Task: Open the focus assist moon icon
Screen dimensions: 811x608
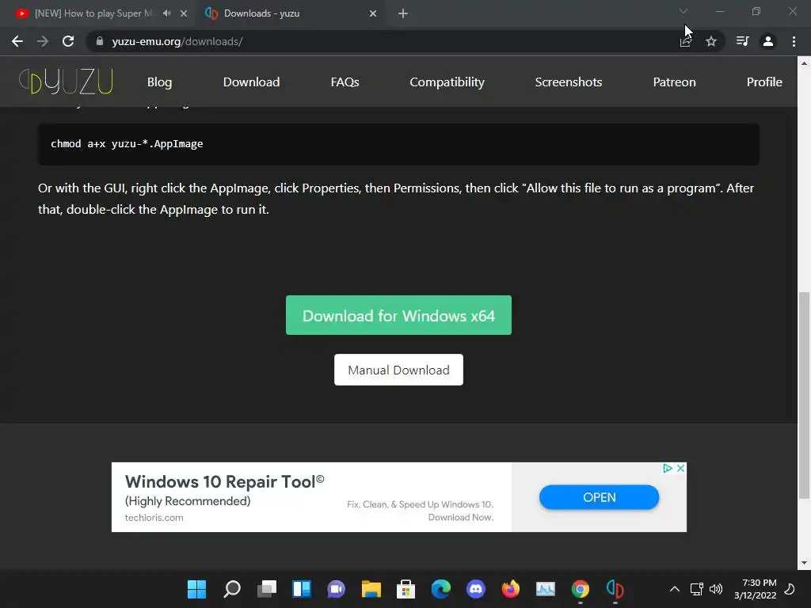Action: click(790, 589)
